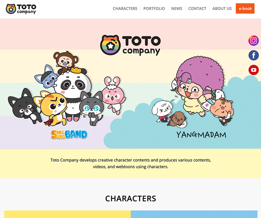Click the blue character card strip
The width and height of the screenshot is (261, 218).
pyautogui.click(x=194, y=214)
